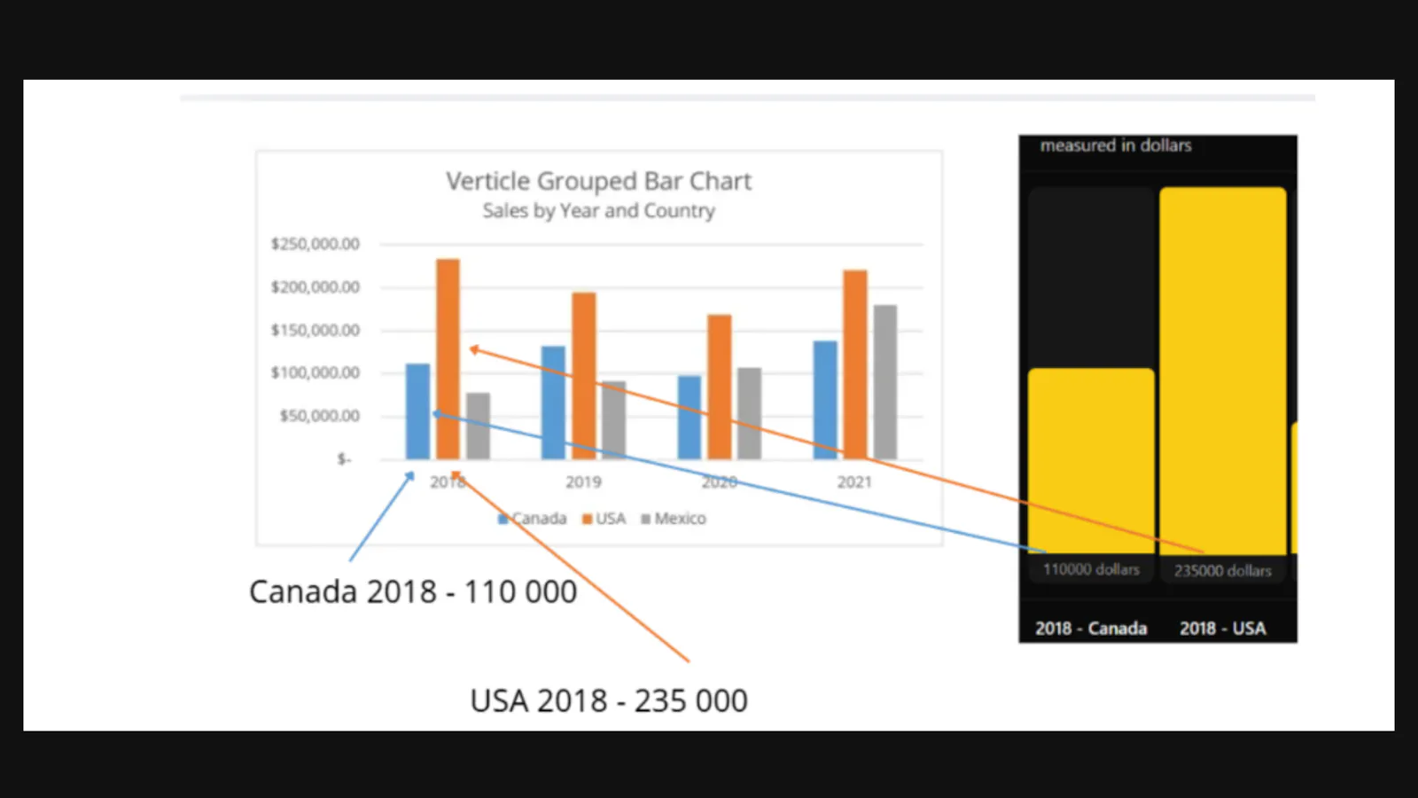This screenshot has height=798, width=1418.
Task: Click the 'USA 2018 - 235 000' annotation text
Action: pos(609,700)
